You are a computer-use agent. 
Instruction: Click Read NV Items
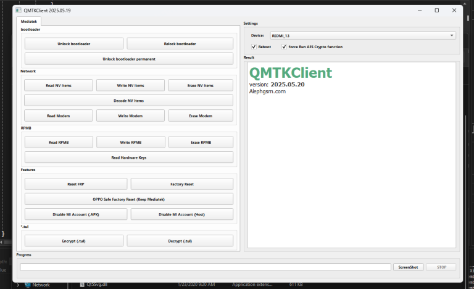click(59, 85)
